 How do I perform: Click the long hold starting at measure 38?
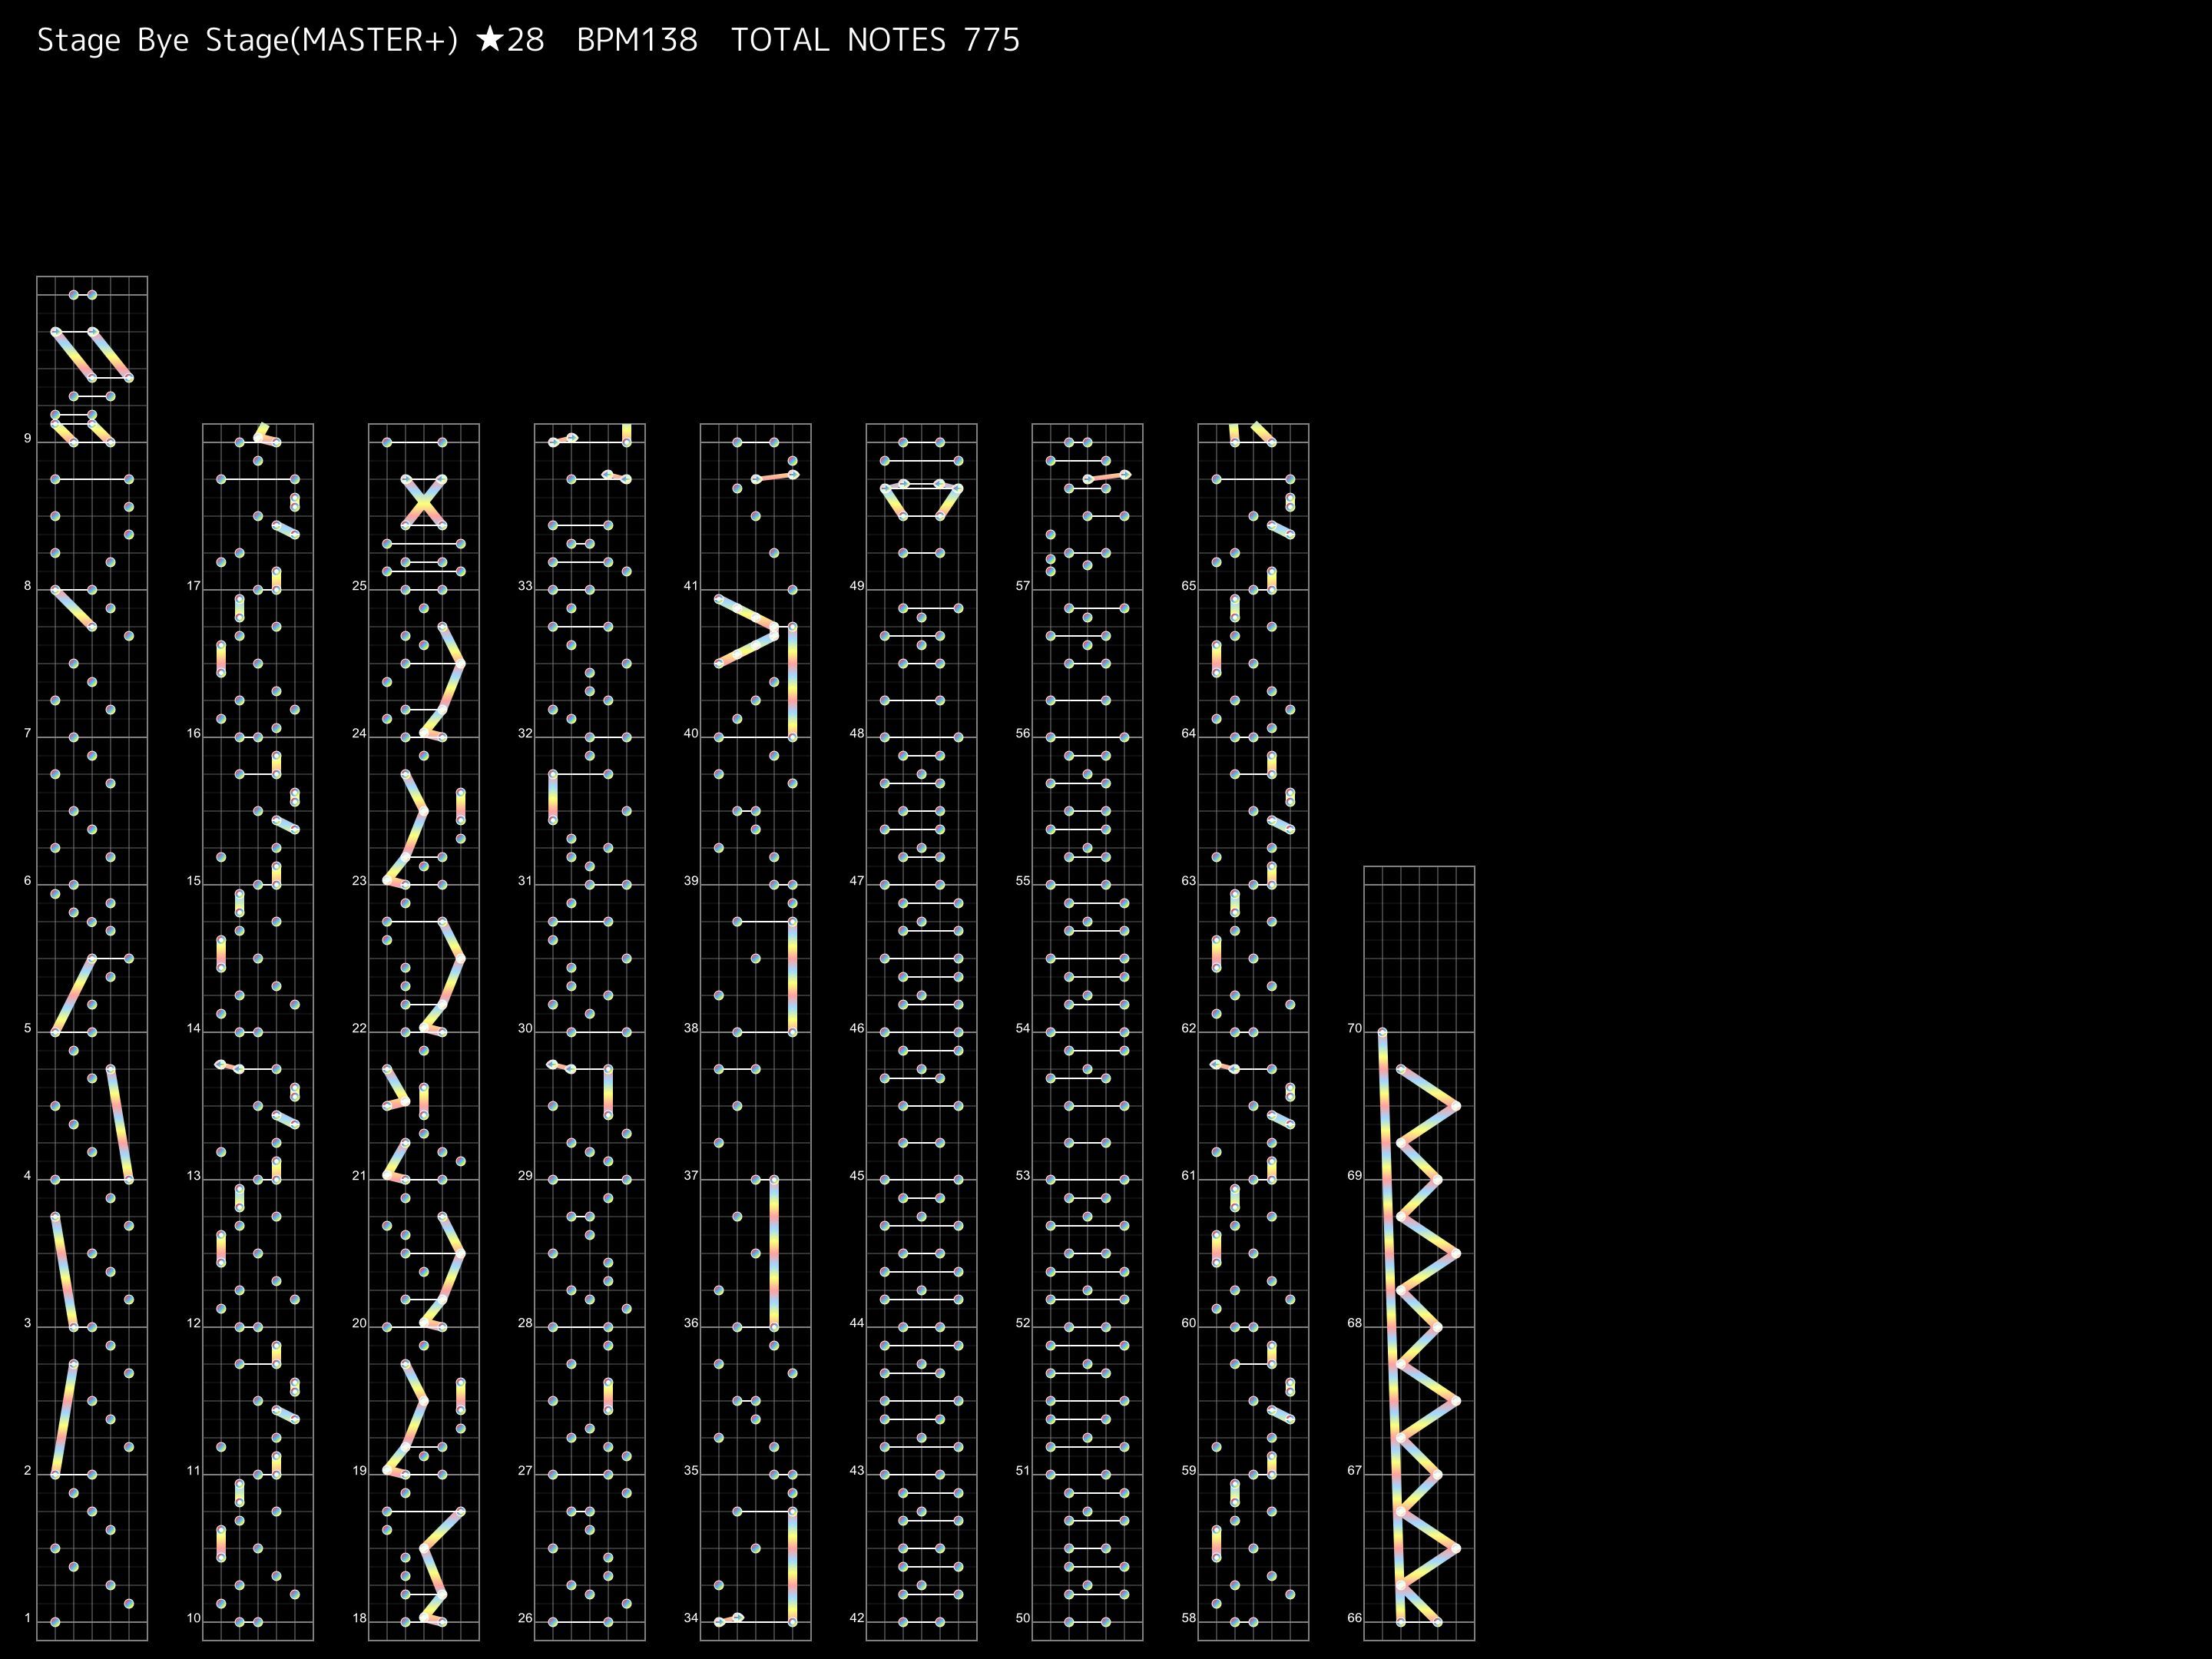pyautogui.click(x=792, y=976)
